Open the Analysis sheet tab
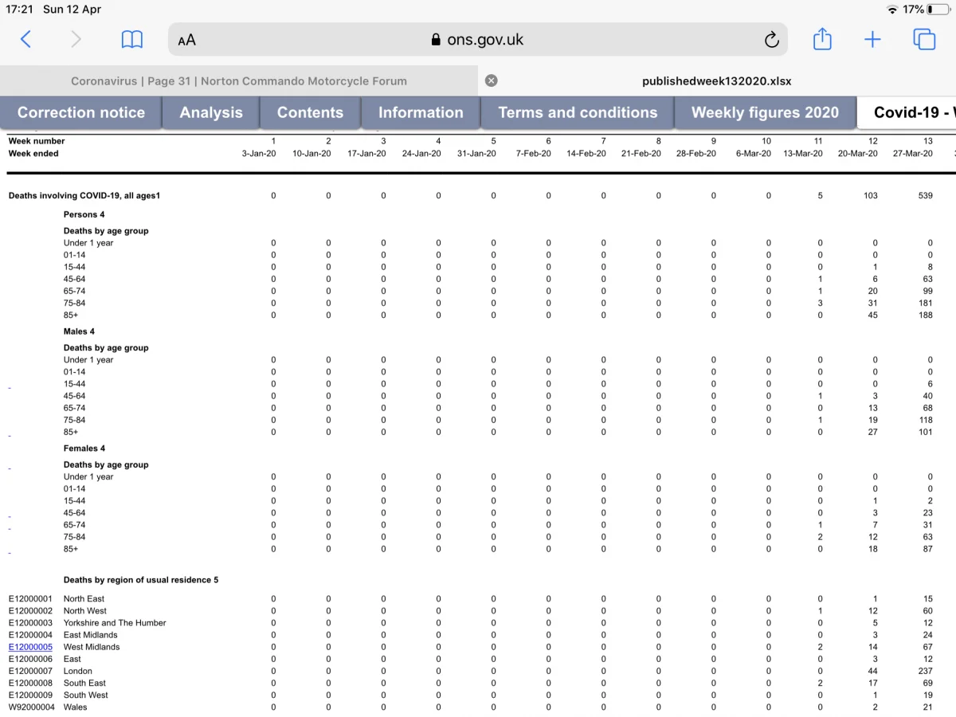This screenshot has height=717, width=956. 211,112
